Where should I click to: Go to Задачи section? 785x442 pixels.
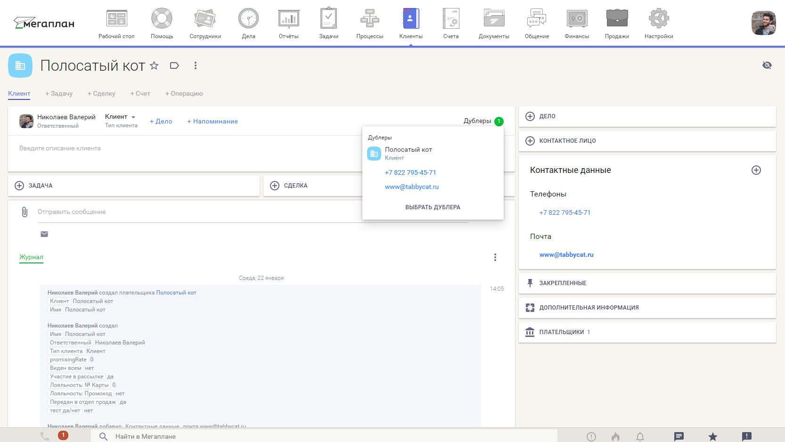(328, 24)
